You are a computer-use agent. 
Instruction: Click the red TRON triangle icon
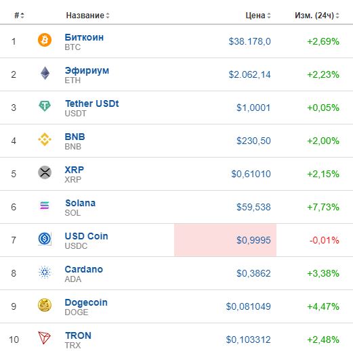click(x=44, y=338)
